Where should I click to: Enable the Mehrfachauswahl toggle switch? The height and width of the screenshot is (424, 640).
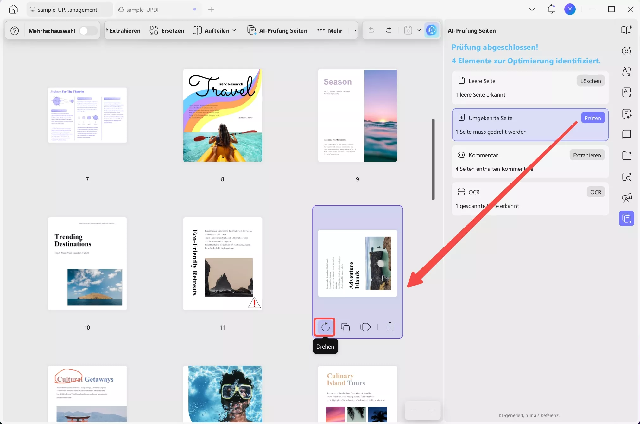click(x=88, y=30)
